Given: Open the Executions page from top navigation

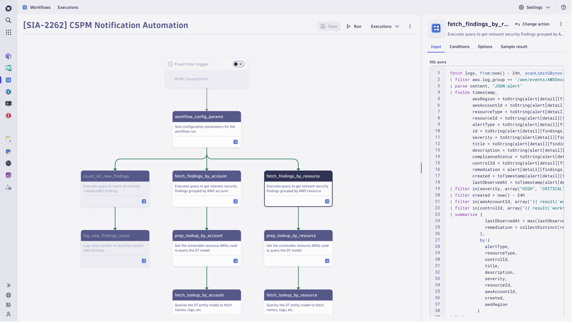Looking at the screenshot, I should [68, 7].
